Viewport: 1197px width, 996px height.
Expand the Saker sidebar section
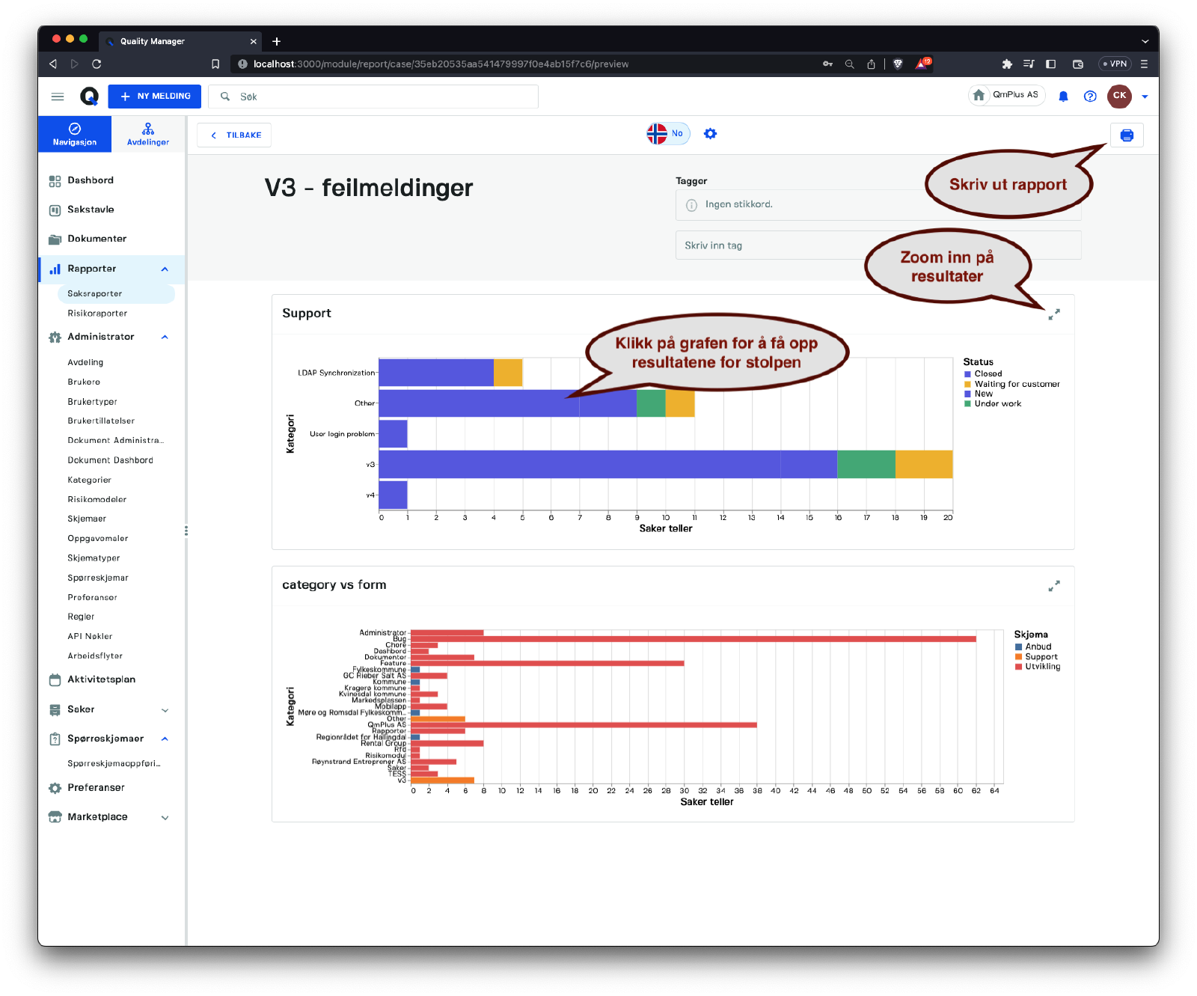point(165,710)
